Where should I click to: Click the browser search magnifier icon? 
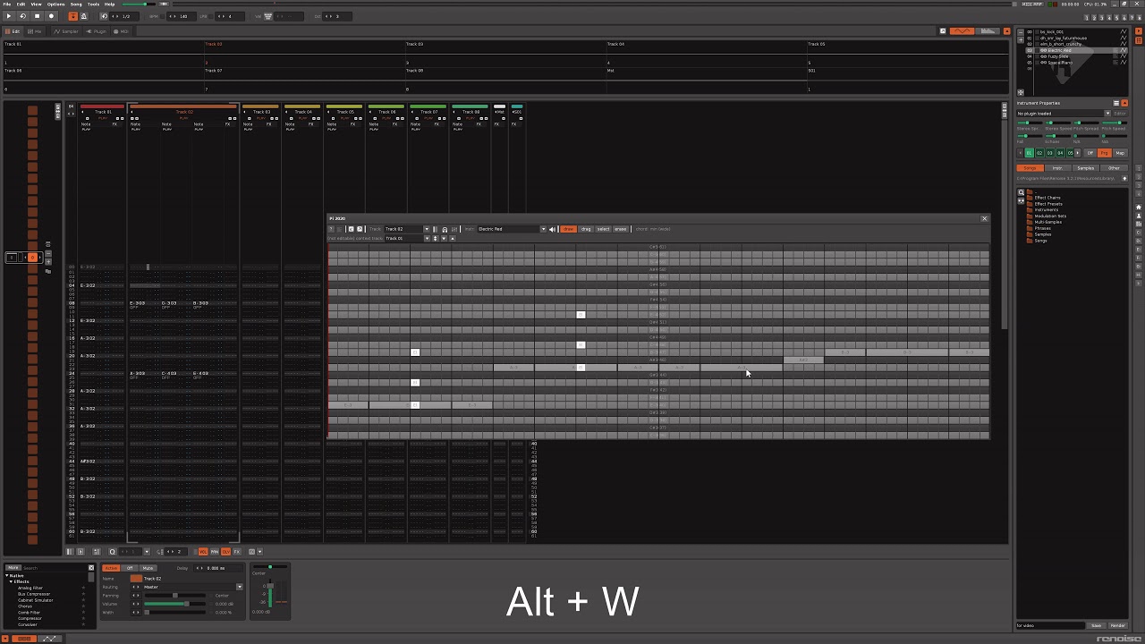pyautogui.click(x=1021, y=192)
